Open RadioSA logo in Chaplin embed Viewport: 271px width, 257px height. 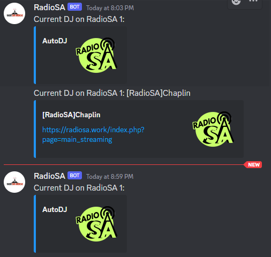(213, 129)
